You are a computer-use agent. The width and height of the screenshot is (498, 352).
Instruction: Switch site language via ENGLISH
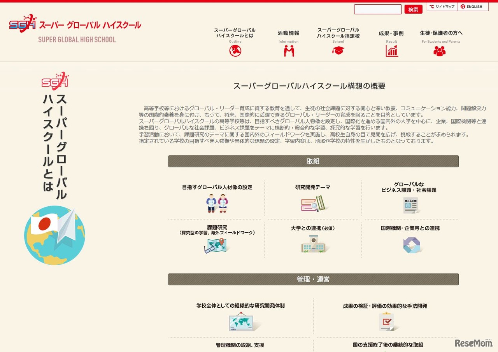tap(473, 6)
